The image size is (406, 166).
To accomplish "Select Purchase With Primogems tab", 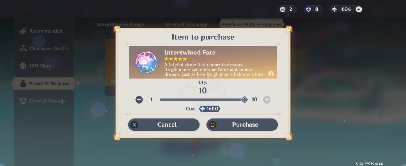I will 252,24.
